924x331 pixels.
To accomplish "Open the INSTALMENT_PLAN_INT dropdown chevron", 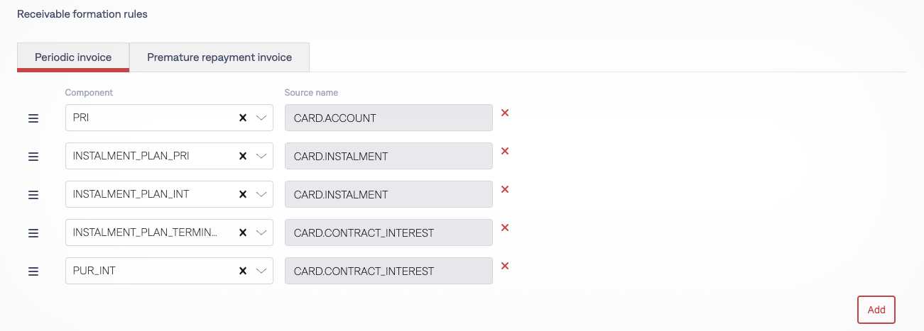I will [261, 195].
